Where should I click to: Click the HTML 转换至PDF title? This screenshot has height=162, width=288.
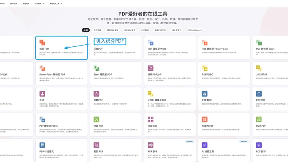coord(157,100)
